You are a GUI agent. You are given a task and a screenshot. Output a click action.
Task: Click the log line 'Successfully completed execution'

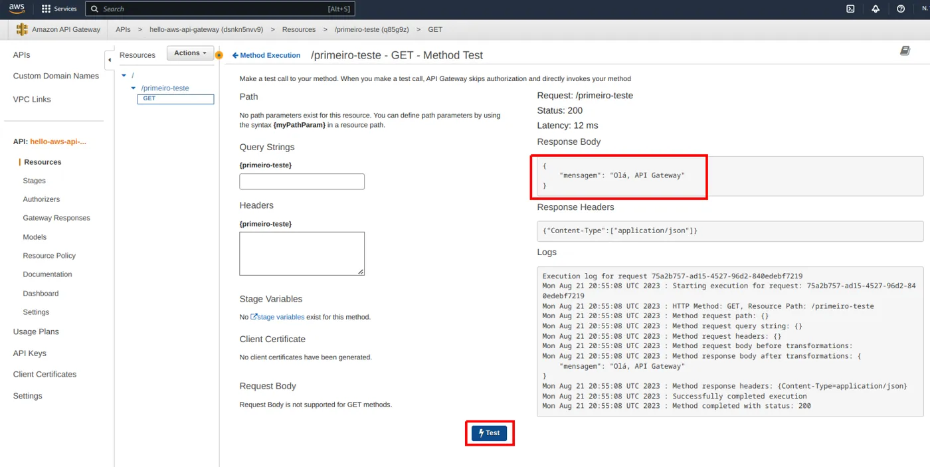674,396
